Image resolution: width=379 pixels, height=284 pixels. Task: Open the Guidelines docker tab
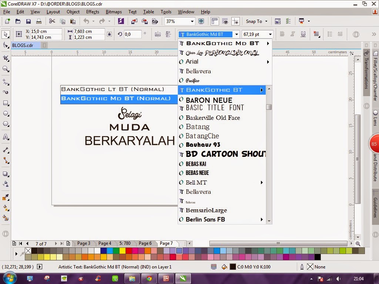click(375, 207)
